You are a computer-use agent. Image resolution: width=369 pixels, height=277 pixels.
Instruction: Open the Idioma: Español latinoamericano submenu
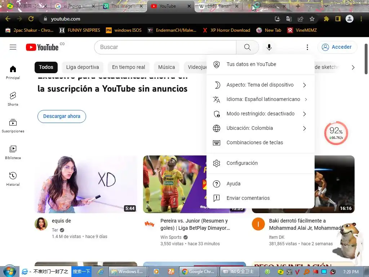[260, 100]
